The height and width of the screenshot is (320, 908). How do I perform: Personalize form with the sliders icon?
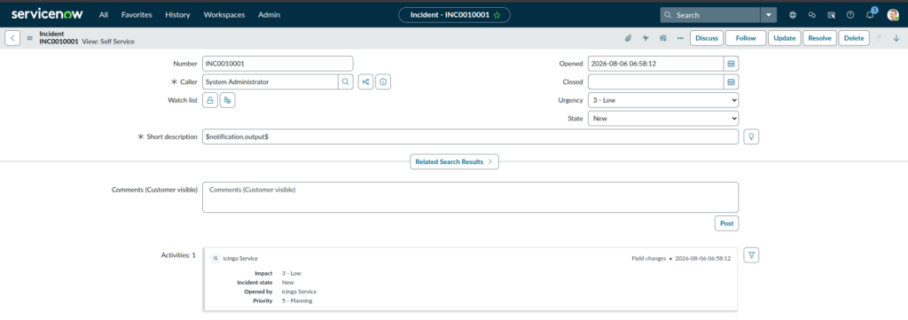pyautogui.click(x=663, y=38)
